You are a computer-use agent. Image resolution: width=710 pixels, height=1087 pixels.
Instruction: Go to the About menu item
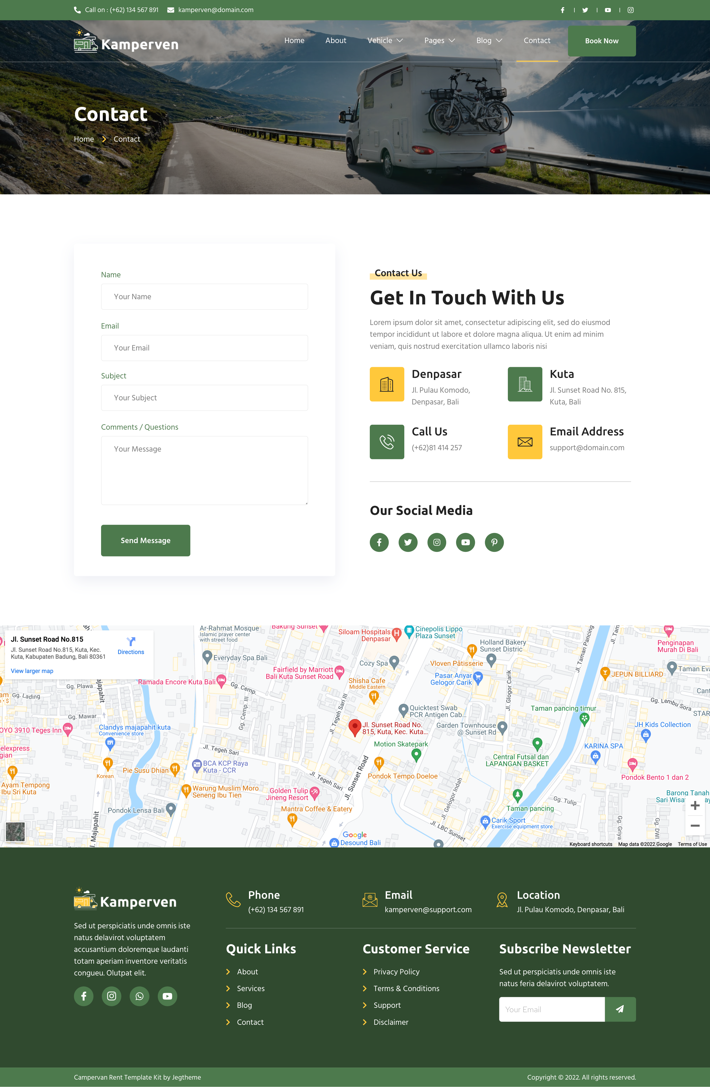point(336,41)
